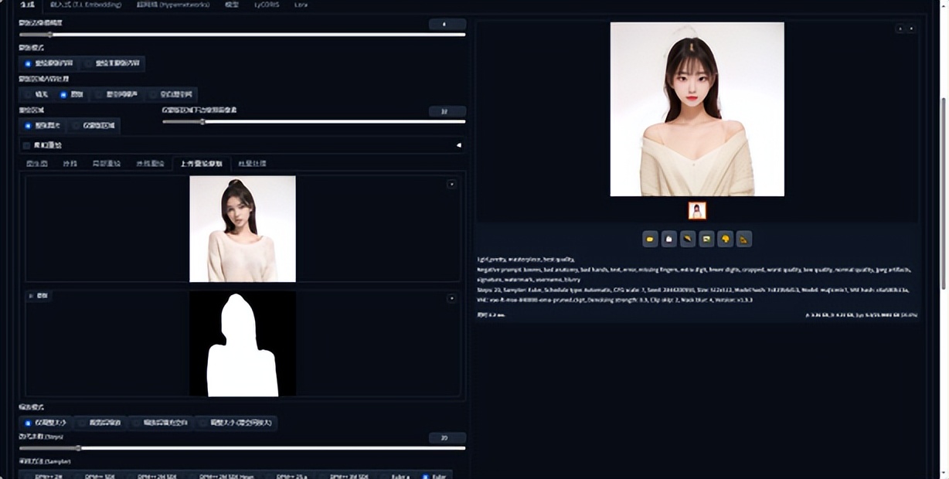Download the generated image via preview corner icon
The image size is (949, 479).
coord(900,29)
